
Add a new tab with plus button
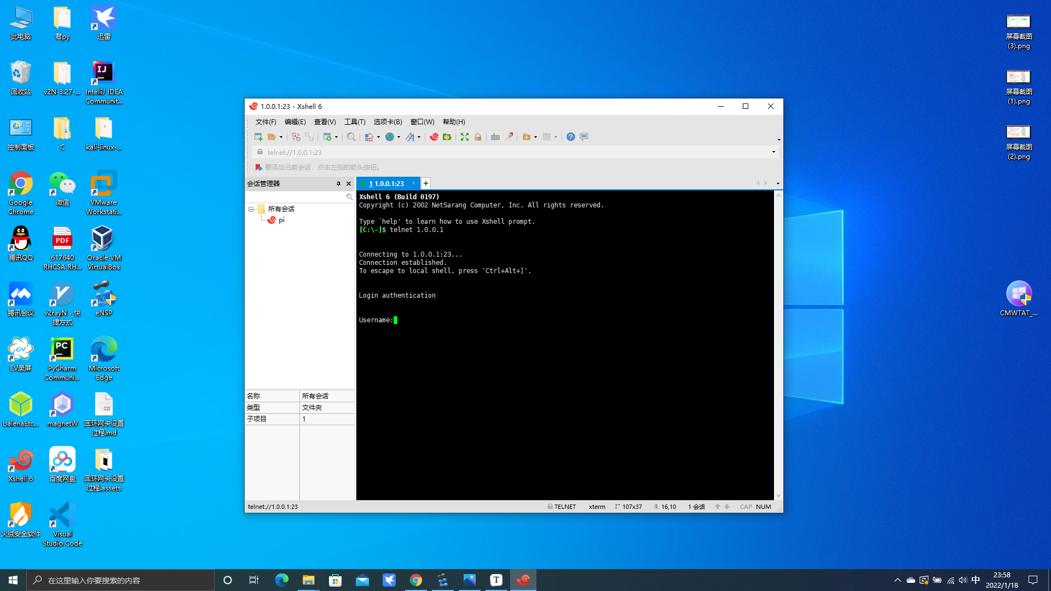pyautogui.click(x=426, y=183)
